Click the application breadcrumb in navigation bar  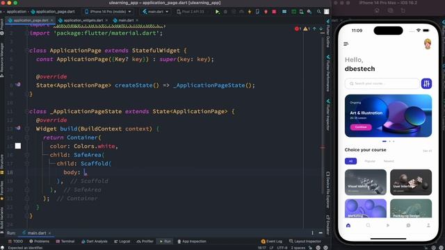point(17,12)
